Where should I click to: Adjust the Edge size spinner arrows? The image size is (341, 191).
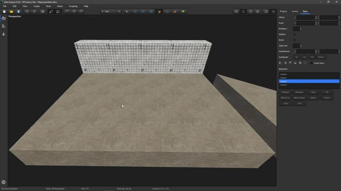point(301,46)
